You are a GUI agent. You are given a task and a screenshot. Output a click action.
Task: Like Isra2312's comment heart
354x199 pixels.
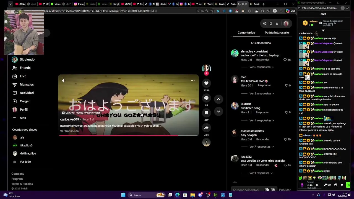[x=285, y=165]
